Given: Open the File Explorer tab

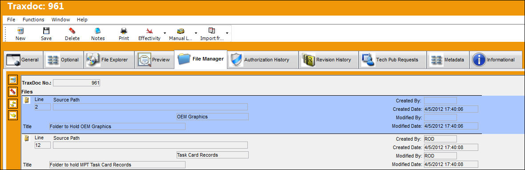Looking at the screenshot, I should 109,60.
